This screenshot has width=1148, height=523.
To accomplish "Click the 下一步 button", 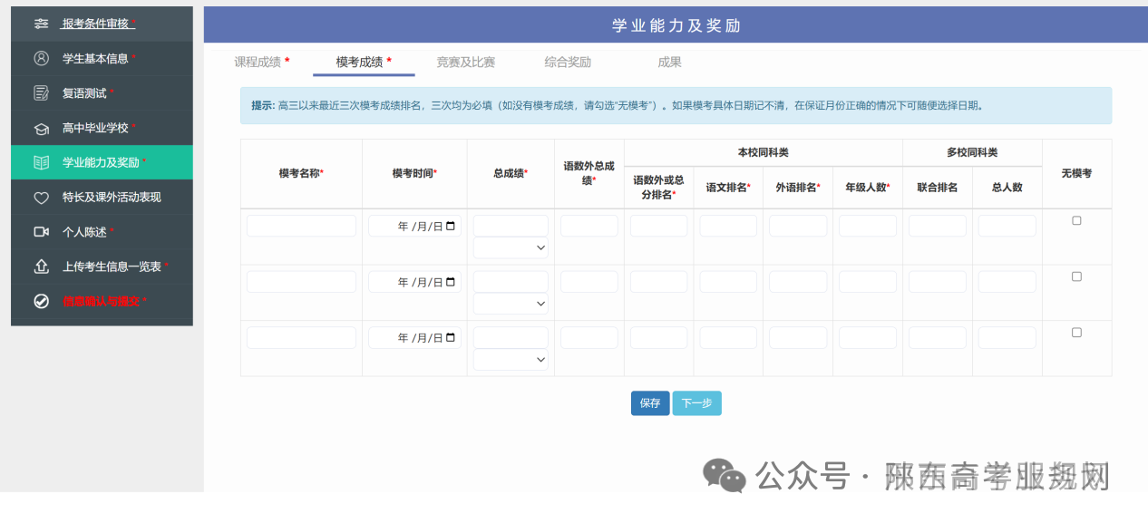I will point(696,403).
